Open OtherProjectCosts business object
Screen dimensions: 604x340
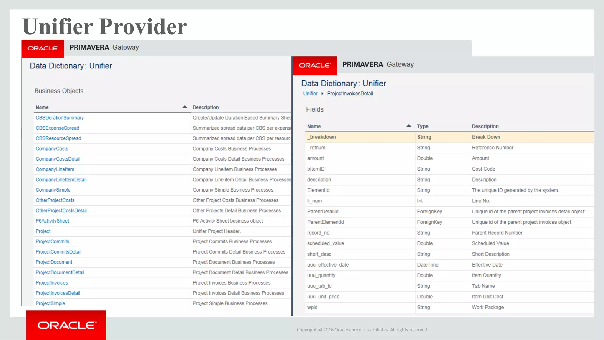(x=55, y=200)
